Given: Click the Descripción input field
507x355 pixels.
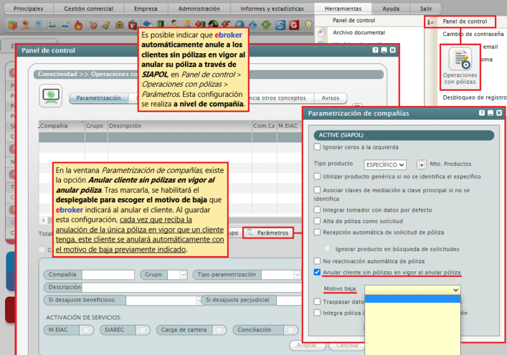Looking at the screenshot, I should [193, 287].
